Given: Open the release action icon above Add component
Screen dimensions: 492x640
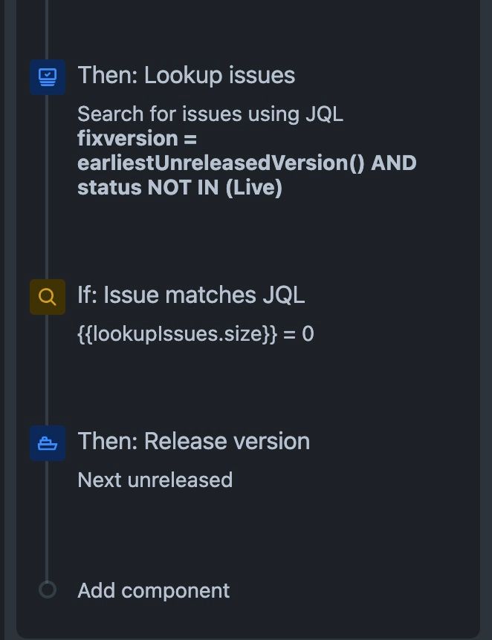Looking at the screenshot, I should (48, 443).
